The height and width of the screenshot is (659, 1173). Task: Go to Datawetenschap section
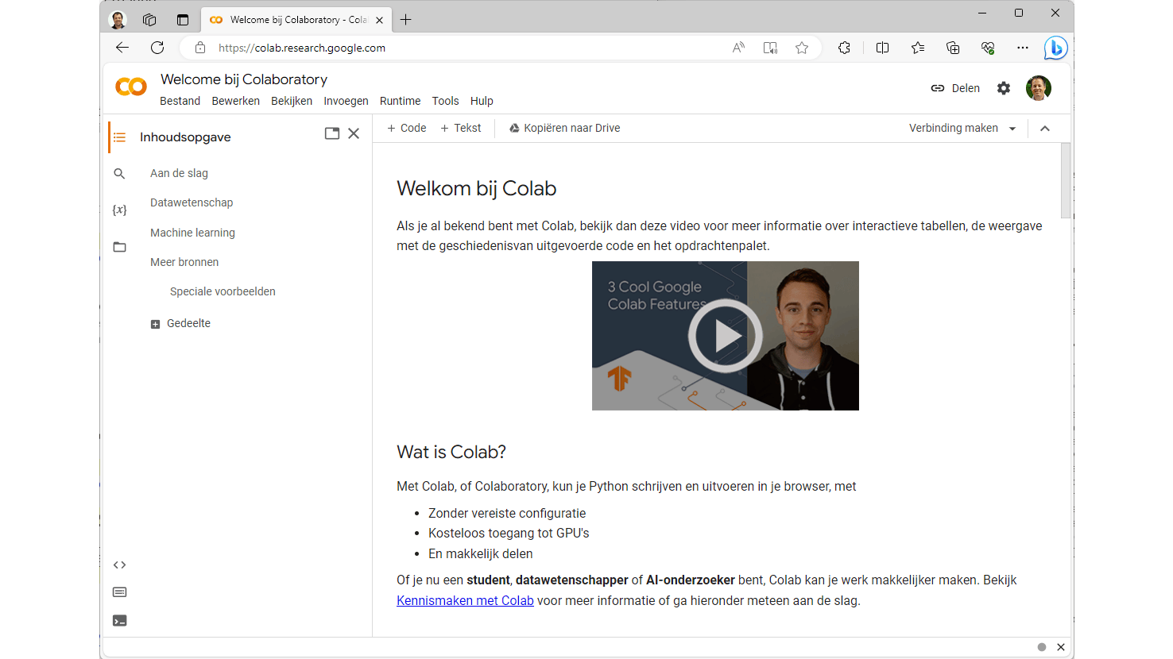pyautogui.click(x=192, y=202)
